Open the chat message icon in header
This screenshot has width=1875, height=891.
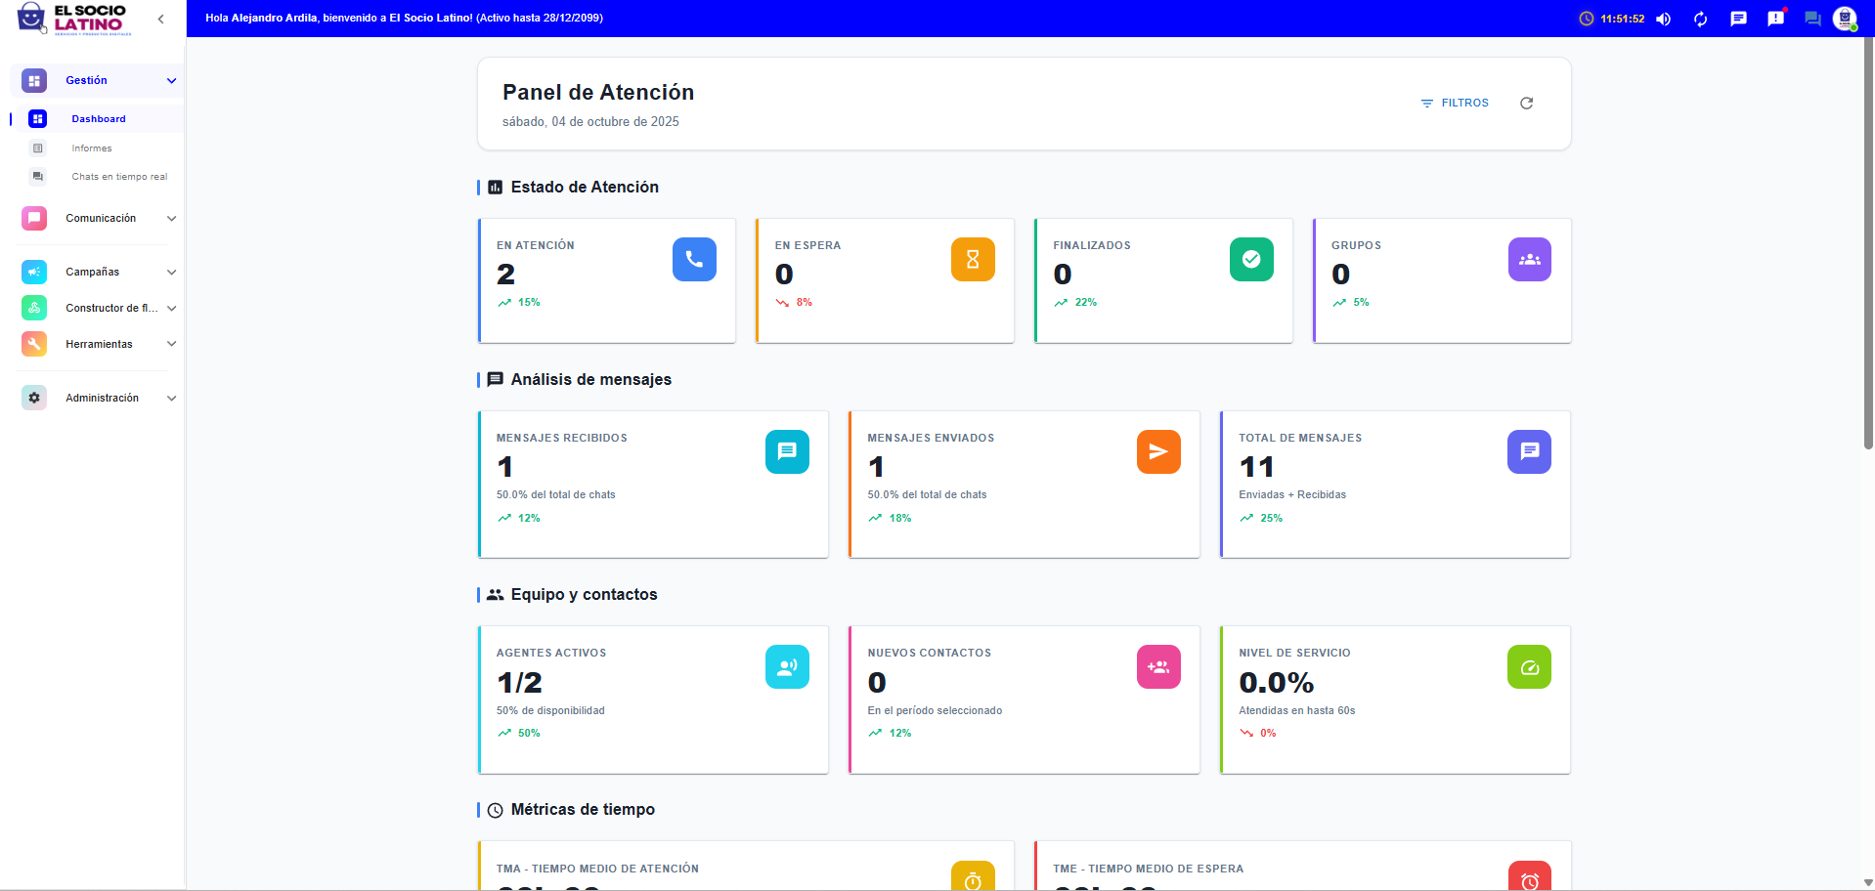pyautogui.click(x=1738, y=19)
